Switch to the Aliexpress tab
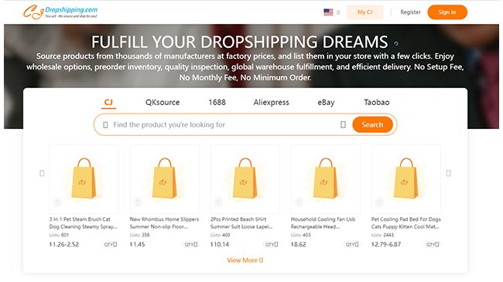Viewport: 503px width, 282px height. [271, 103]
